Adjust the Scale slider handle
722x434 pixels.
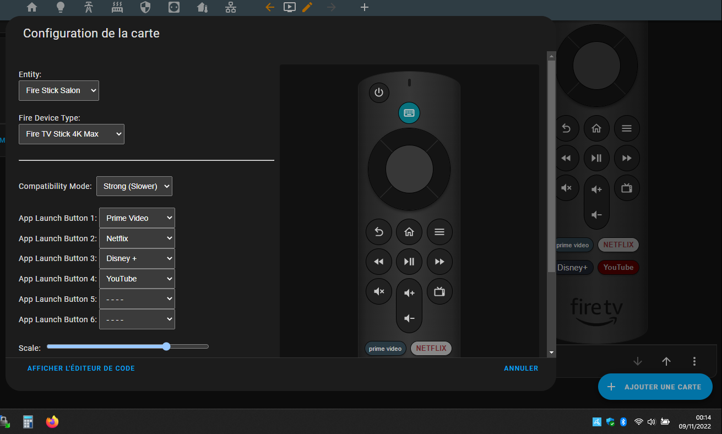(166, 346)
